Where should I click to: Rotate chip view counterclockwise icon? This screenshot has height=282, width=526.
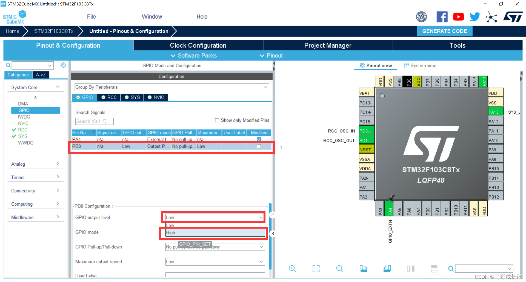387,269
